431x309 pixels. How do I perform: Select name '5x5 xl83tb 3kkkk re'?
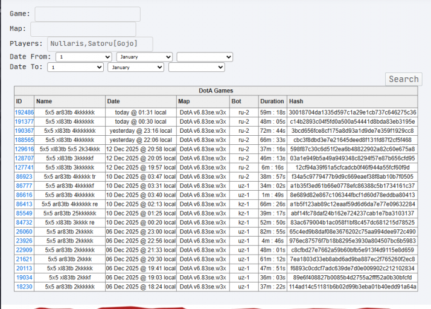point(70,223)
